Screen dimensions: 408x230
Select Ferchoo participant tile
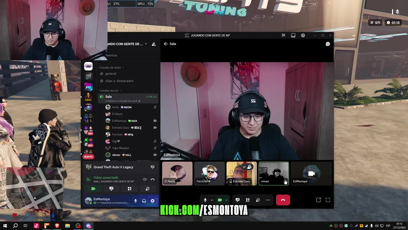209,173
